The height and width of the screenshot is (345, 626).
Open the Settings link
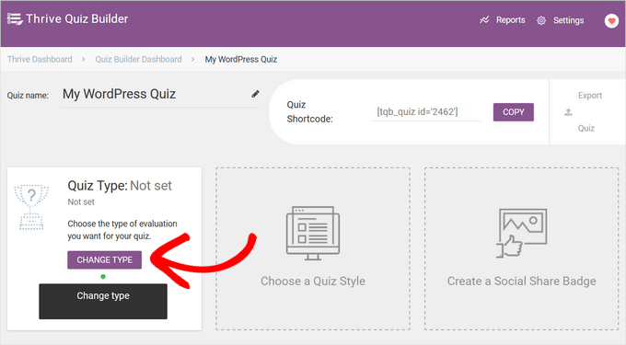tap(568, 20)
